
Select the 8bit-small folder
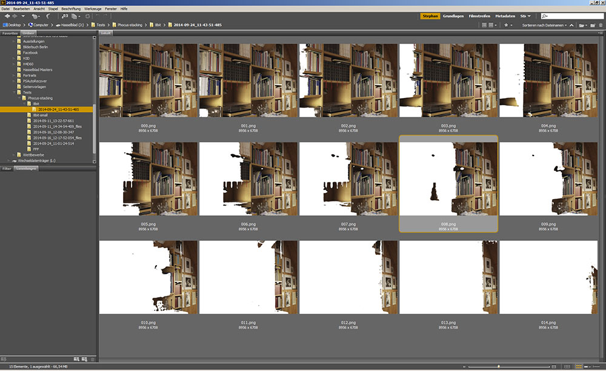click(x=40, y=115)
